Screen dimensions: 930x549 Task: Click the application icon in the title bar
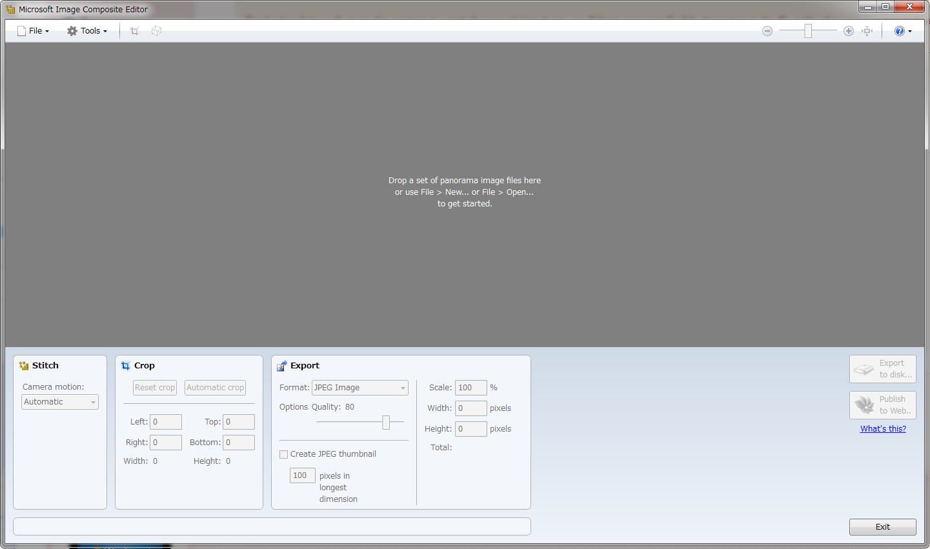click(10, 9)
